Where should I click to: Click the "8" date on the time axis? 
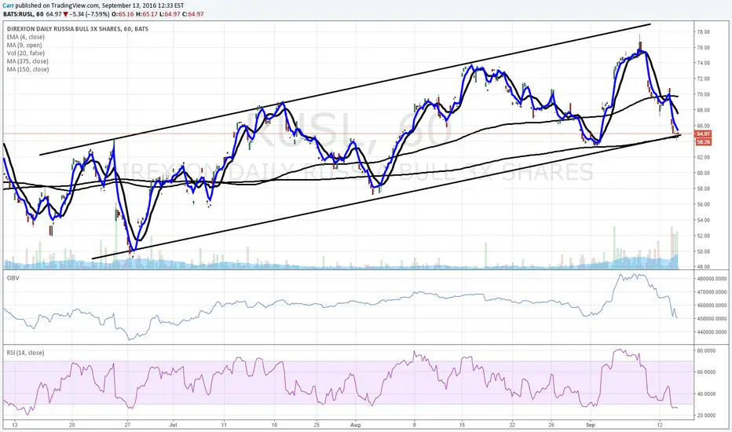[414, 425]
